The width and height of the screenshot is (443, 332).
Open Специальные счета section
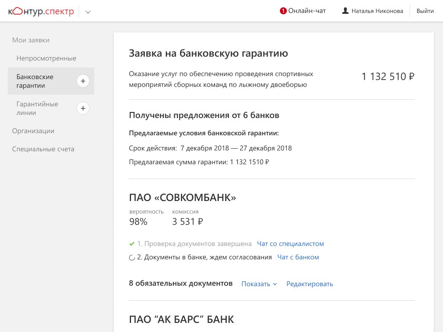coord(43,149)
